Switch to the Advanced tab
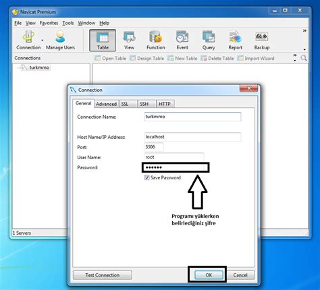The width and height of the screenshot is (320, 290). [106, 104]
